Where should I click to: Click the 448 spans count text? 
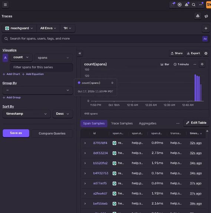click(91, 114)
